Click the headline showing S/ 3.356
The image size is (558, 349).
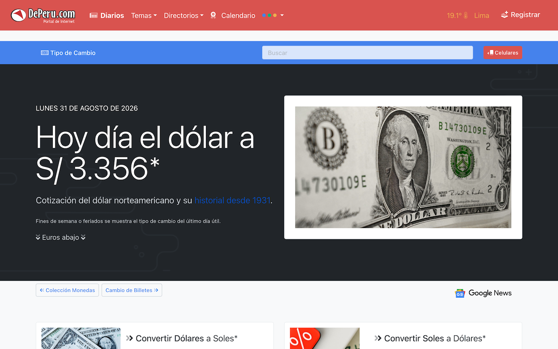[x=145, y=153]
